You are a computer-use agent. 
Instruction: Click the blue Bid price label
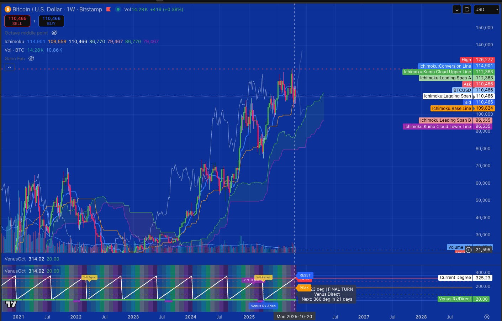coord(479,102)
